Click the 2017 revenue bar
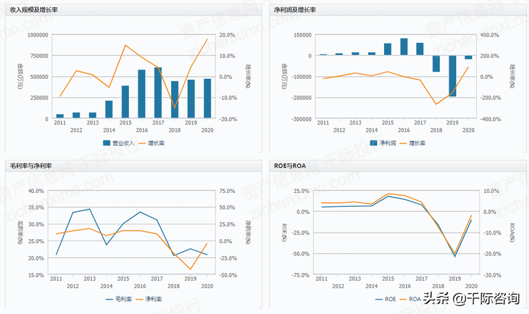The image size is (529, 314). coord(158,93)
